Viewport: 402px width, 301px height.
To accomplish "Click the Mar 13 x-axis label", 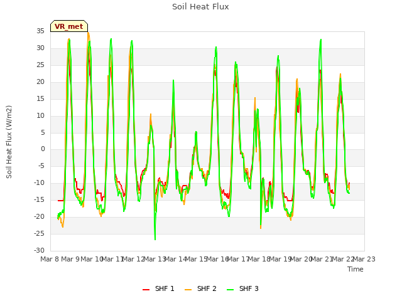I will tap(155, 259).
